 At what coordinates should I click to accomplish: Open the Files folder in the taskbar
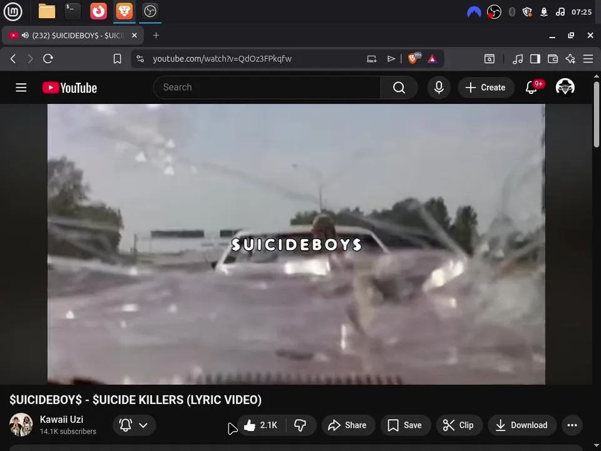coord(47,11)
